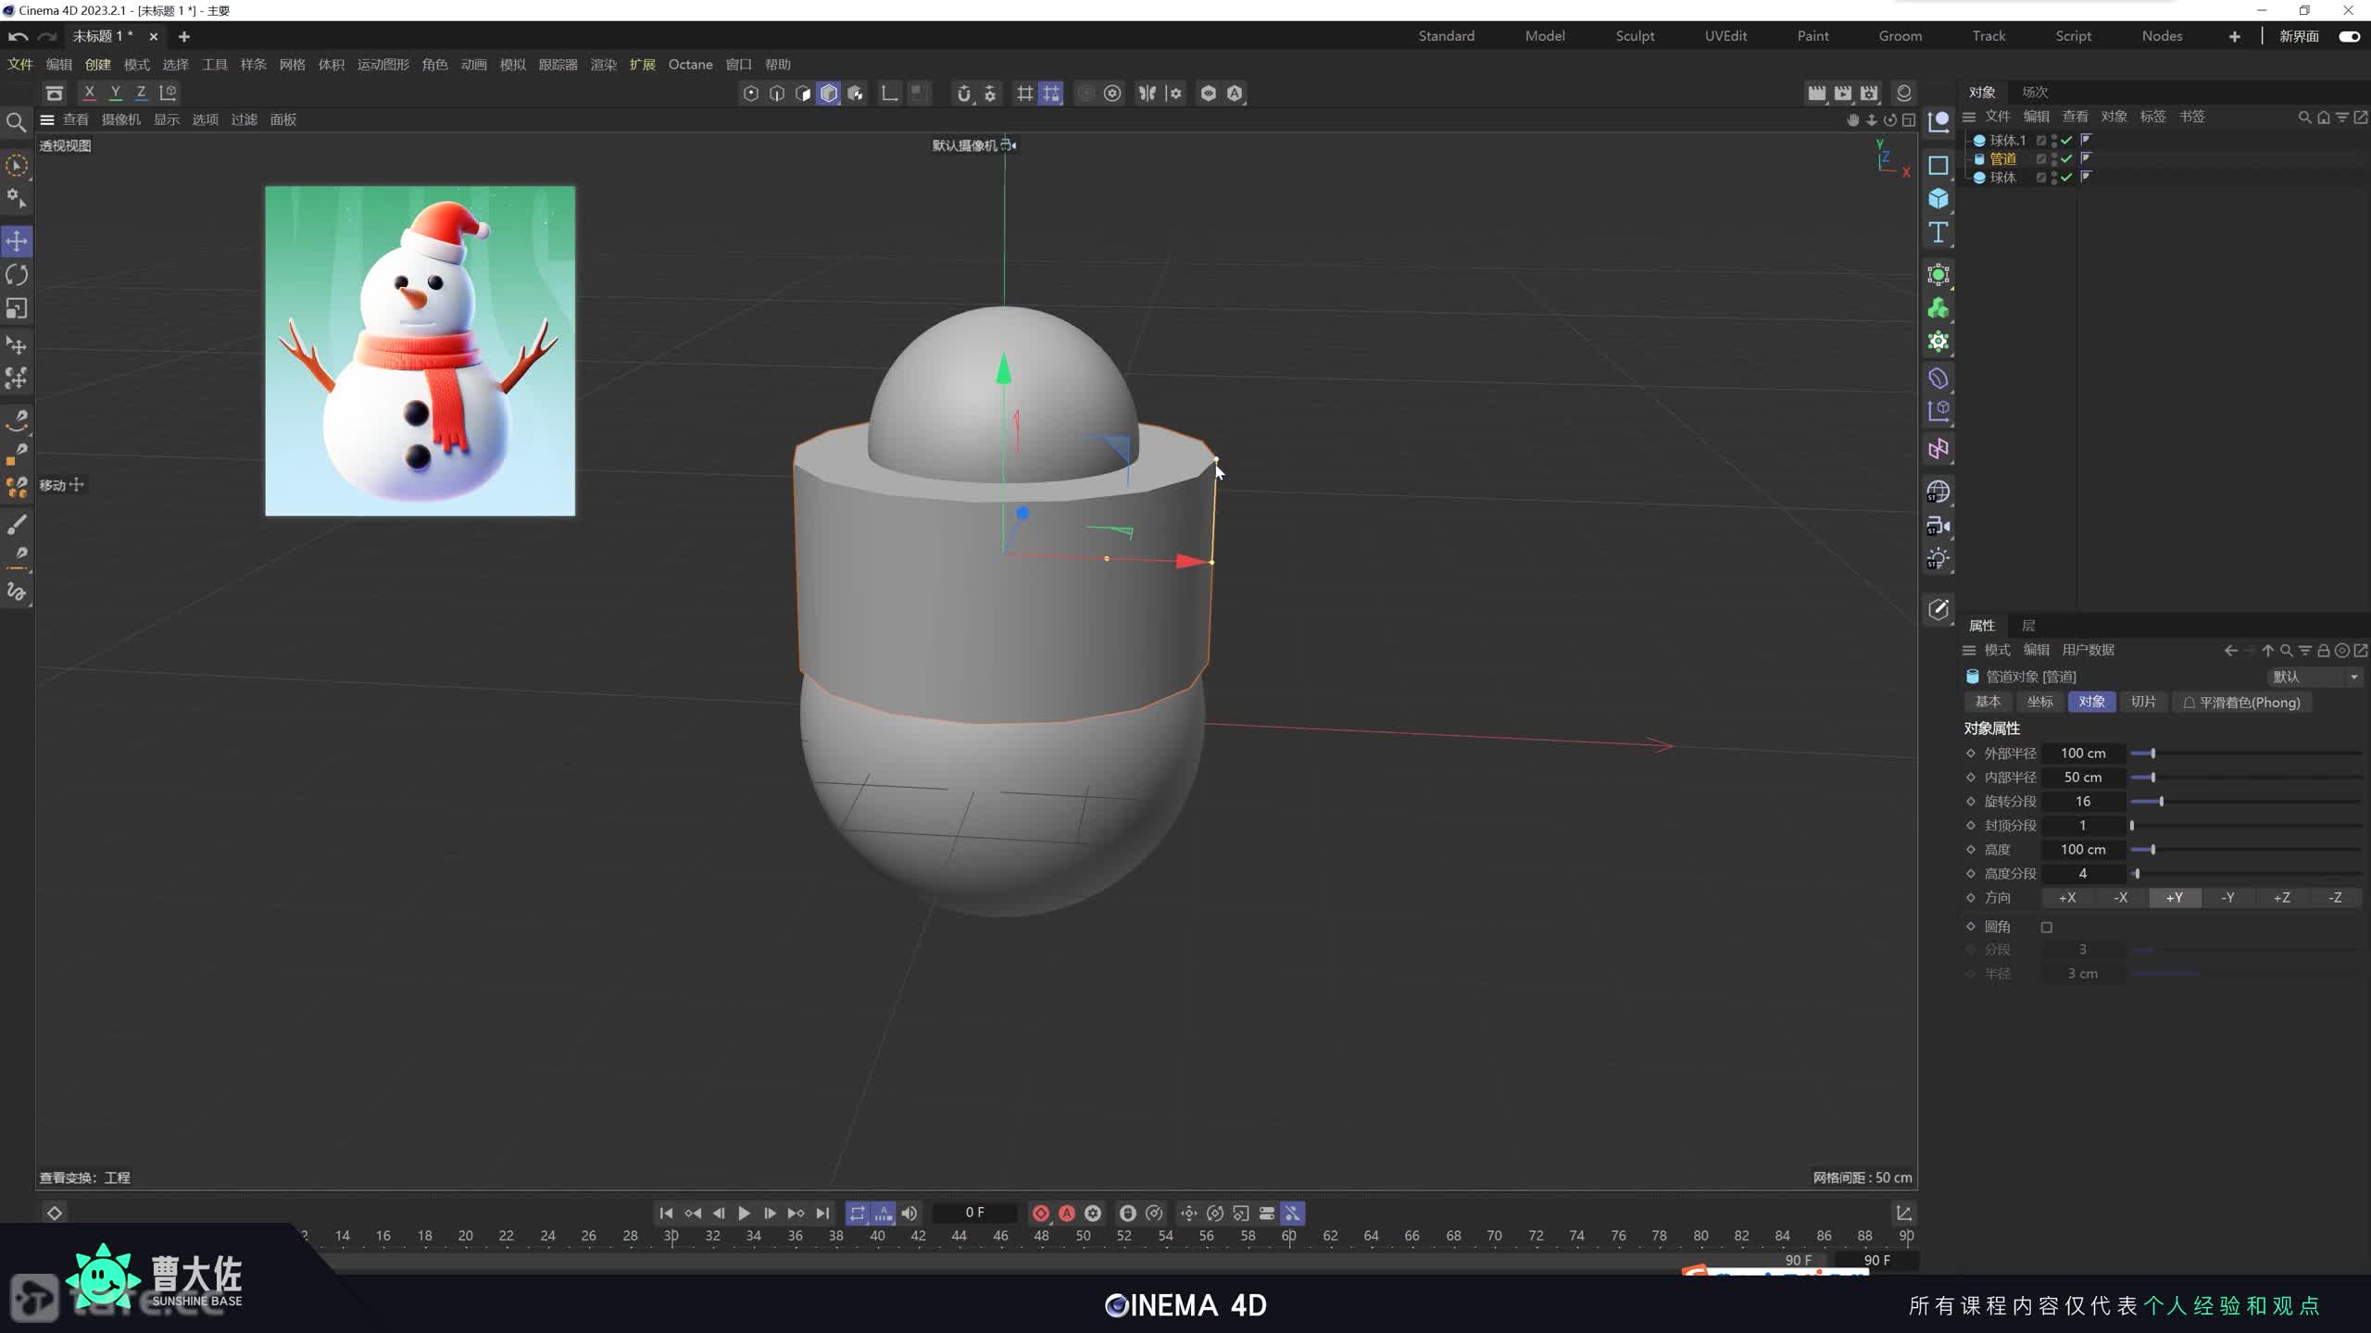Switch to the 切片 tab
Screen dimensions: 2371x1333
pos(2143,702)
